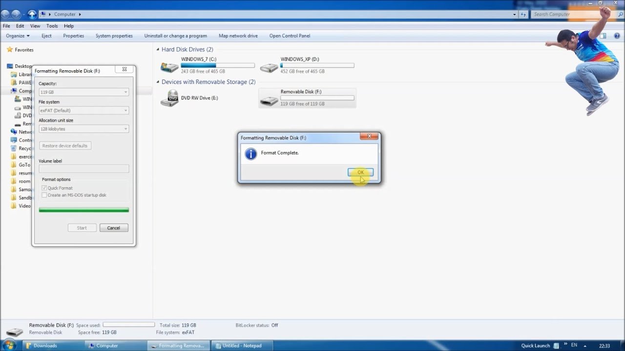
Task: Open the Tools menu
Action: coord(52,26)
